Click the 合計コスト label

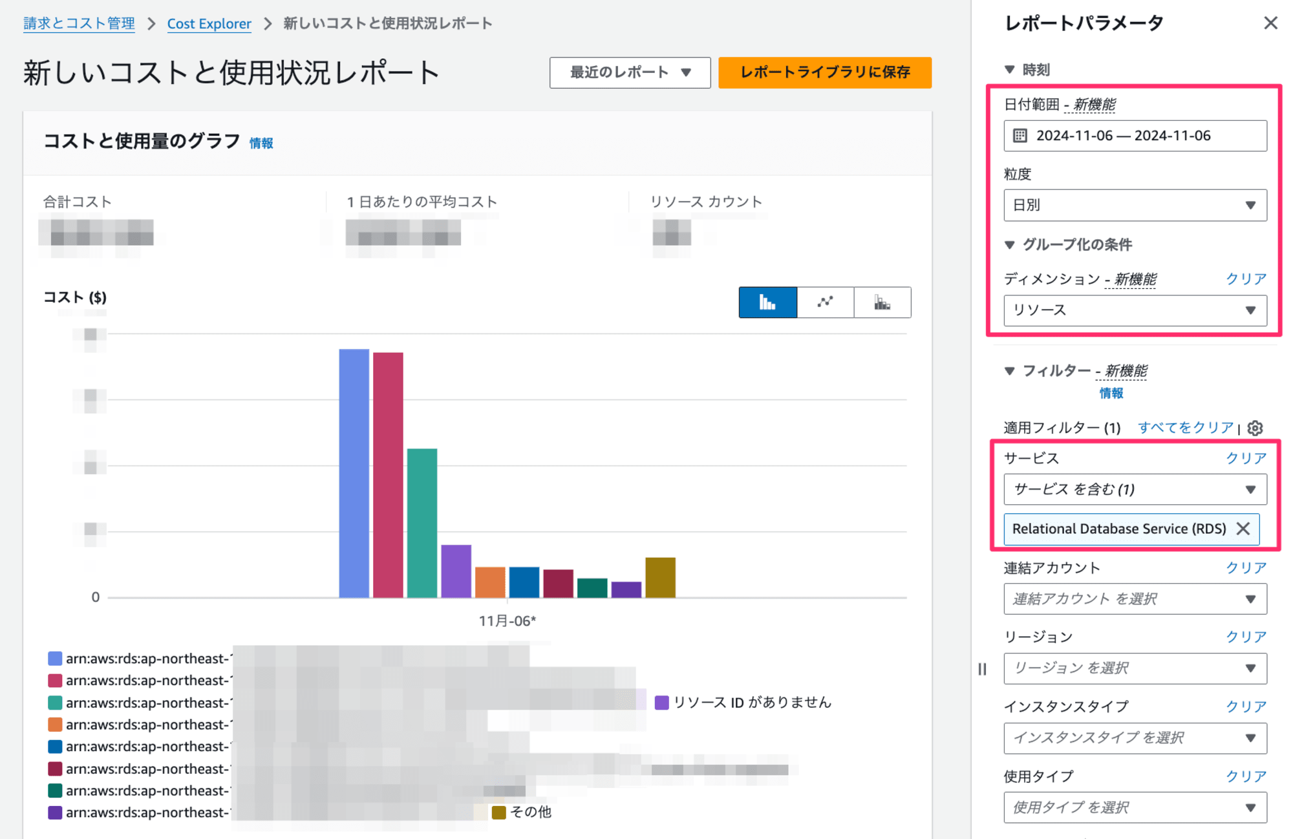(x=78, y=202)
